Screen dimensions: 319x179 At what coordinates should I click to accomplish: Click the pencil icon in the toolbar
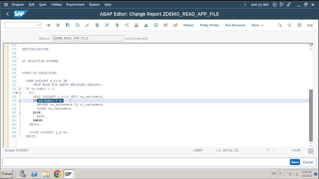[87, 25]
